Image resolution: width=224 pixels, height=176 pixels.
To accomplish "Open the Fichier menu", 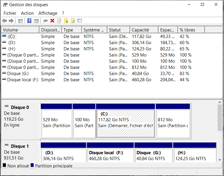I will 10,13.
